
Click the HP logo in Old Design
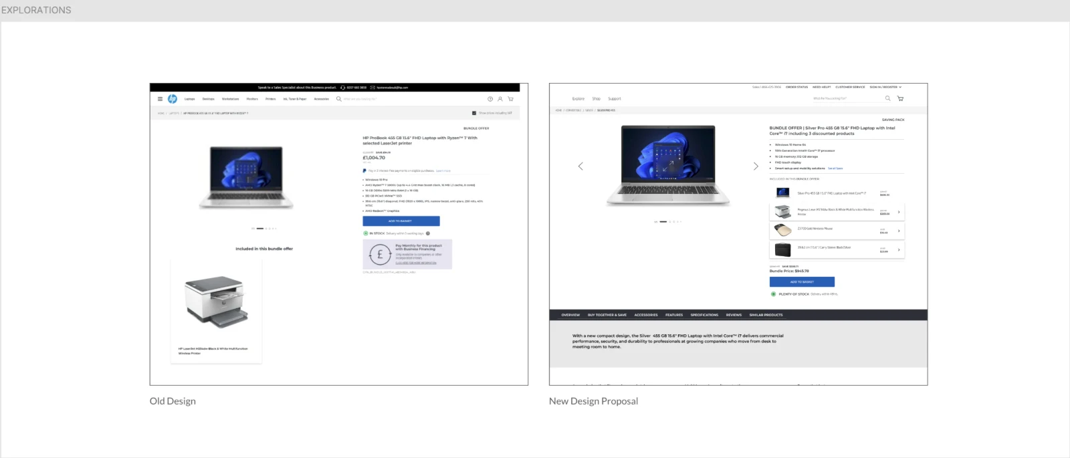(x=173, y=99)
